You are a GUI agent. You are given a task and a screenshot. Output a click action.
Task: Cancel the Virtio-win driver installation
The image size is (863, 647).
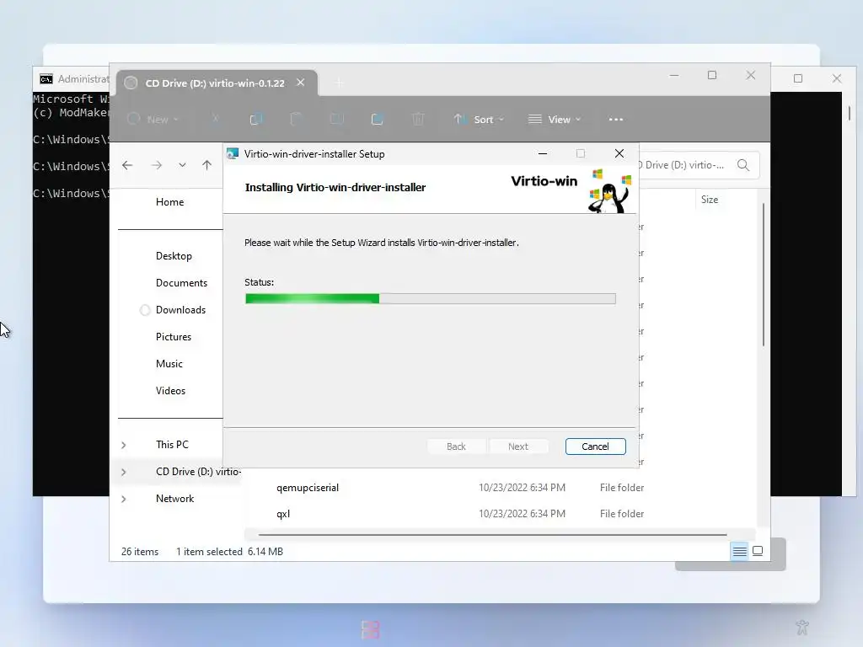click(595, 446)
